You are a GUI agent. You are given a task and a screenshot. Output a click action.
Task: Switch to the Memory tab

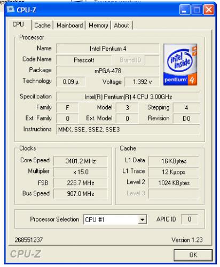pos(98,26)
